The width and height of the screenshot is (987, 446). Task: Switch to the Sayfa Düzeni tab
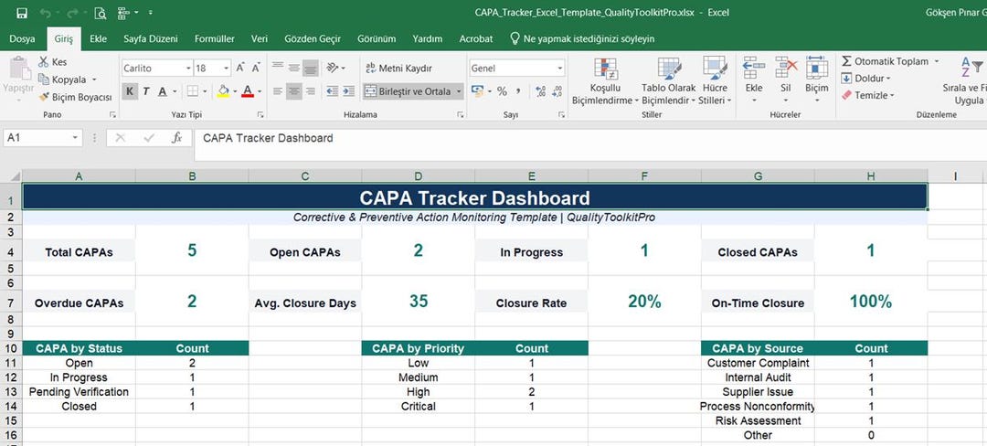point(151,38)
